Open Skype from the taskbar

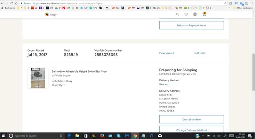coord(118,136)
